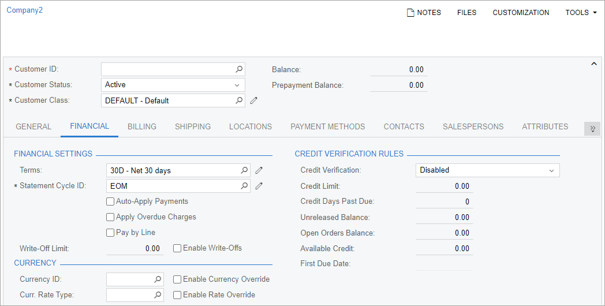Toggle the Enable Write-Offs checkbox
605x306 pixels.
(x=177, y=248)
